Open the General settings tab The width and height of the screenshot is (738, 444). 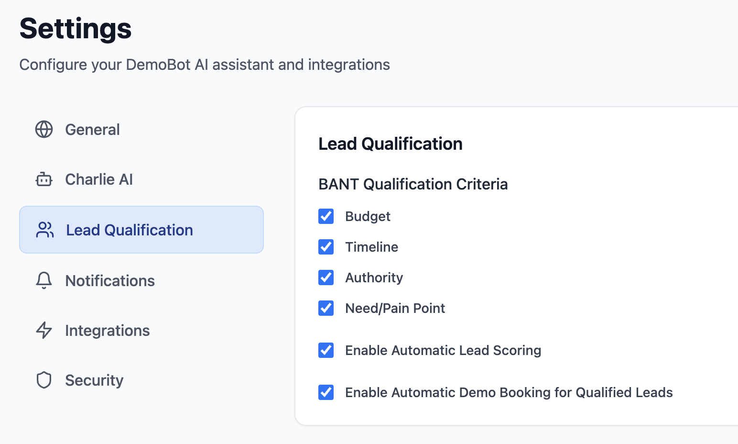pyautogui.click(x=92, y=130)
